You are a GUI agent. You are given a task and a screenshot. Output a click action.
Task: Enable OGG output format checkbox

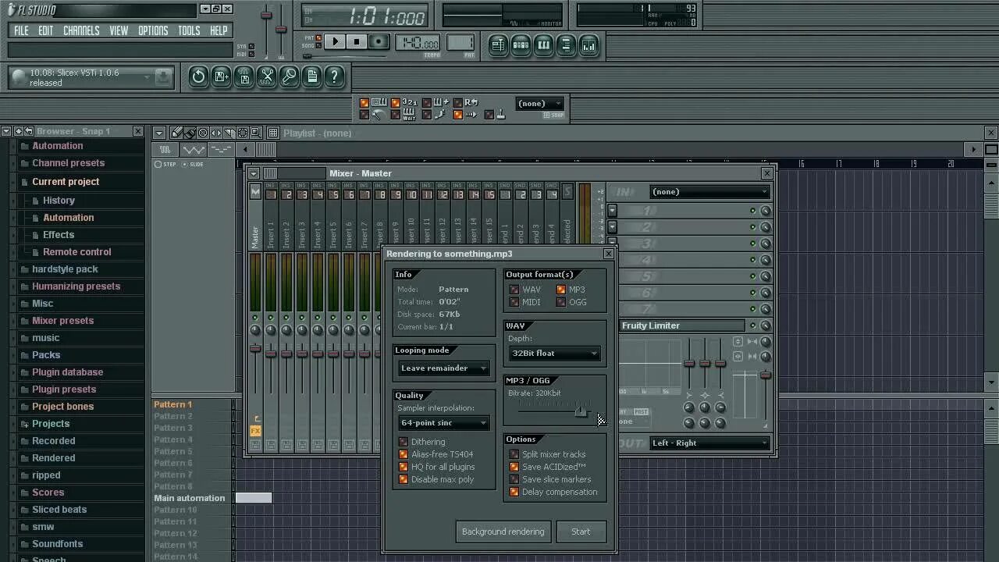point(560,302)
